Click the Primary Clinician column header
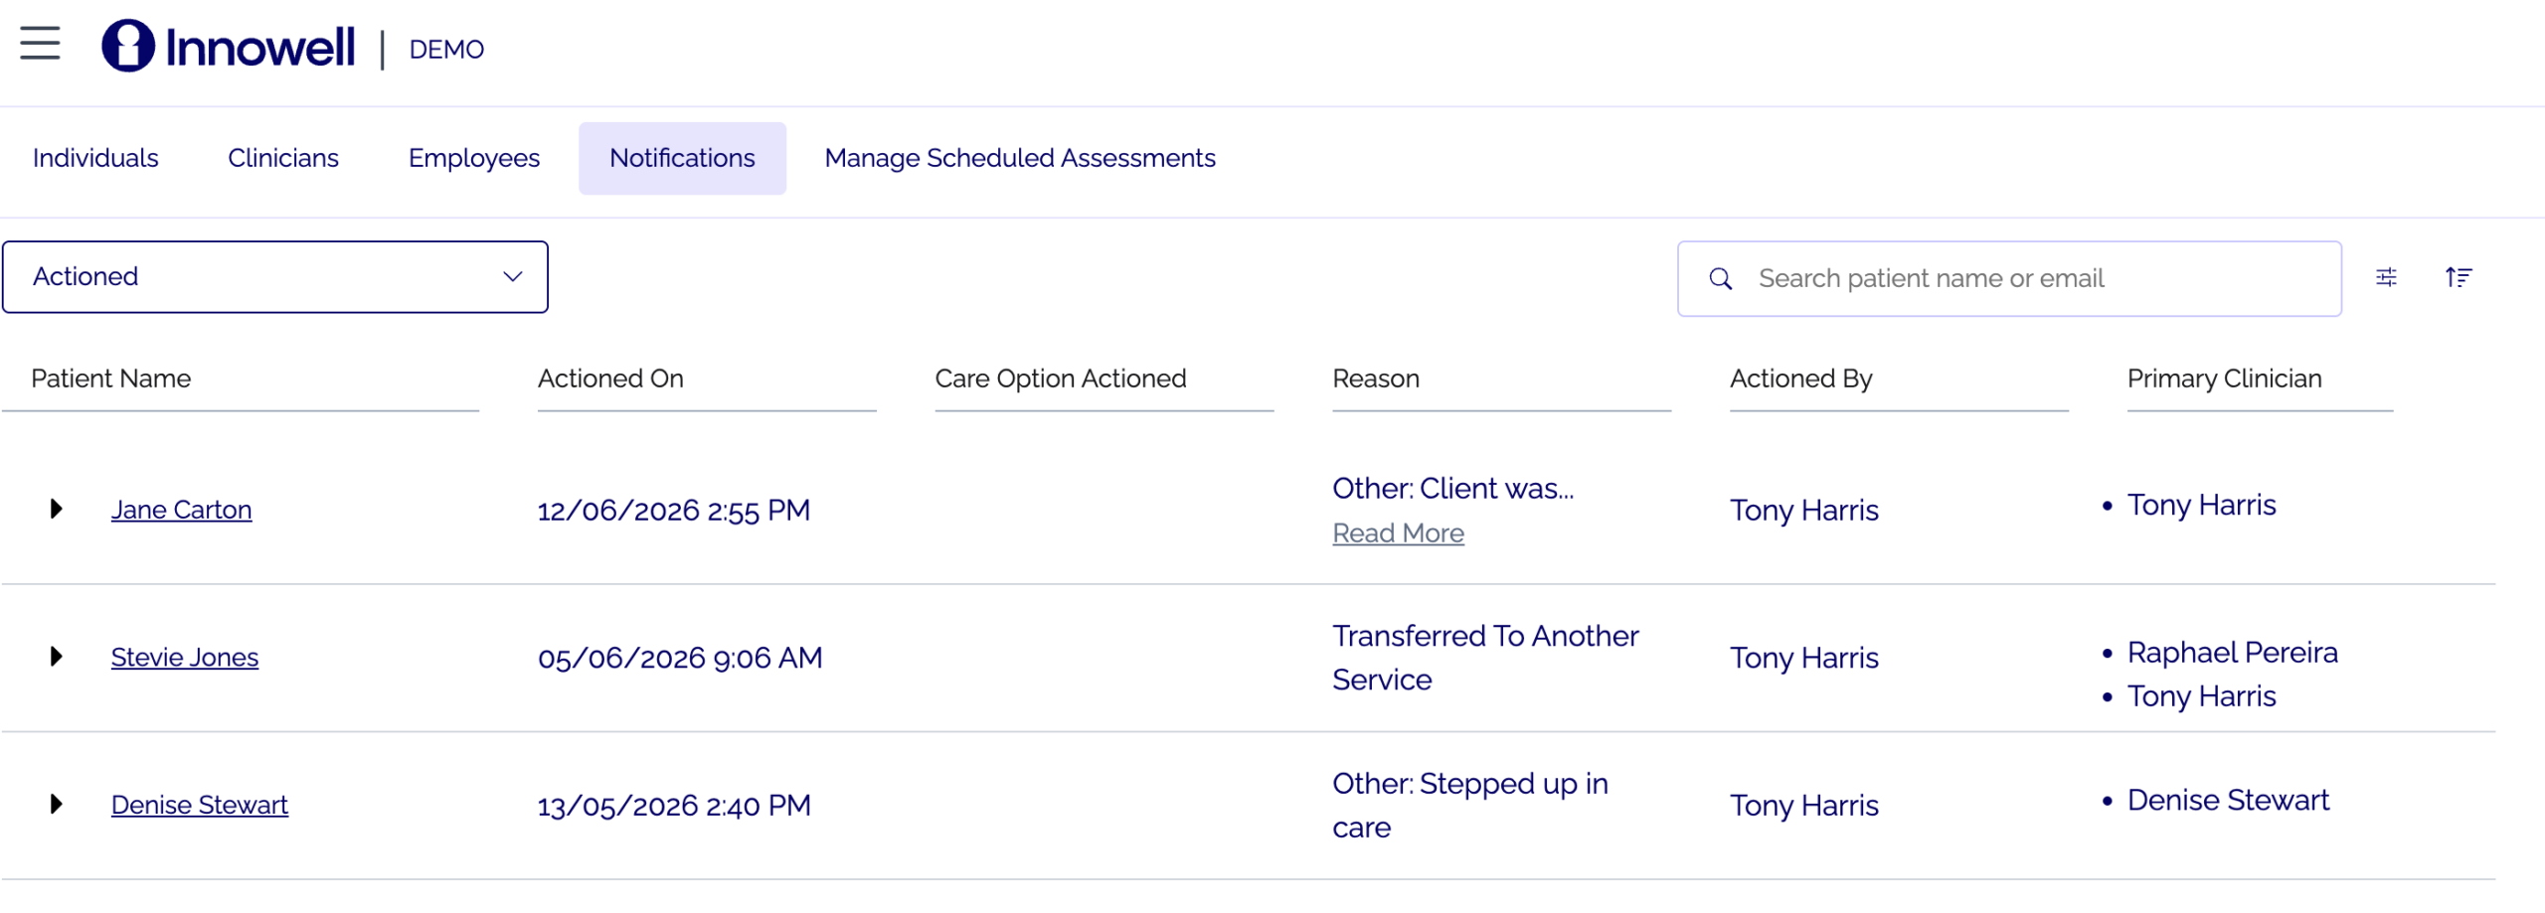Screen dimensions: 2545x913 pyautogui.click(x=2225, y=379)
